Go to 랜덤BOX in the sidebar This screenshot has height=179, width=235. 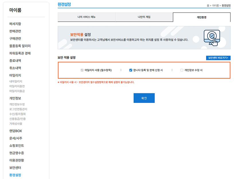[x=15, y=131]
